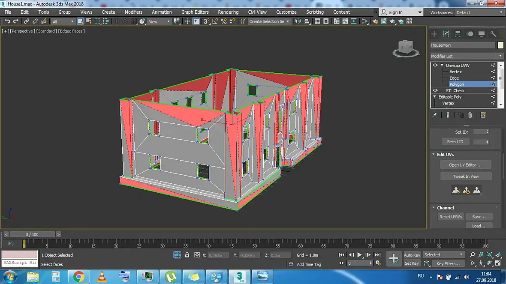
Task: Toggle visibility of STL Check modifier
Action: pos(435,90)
